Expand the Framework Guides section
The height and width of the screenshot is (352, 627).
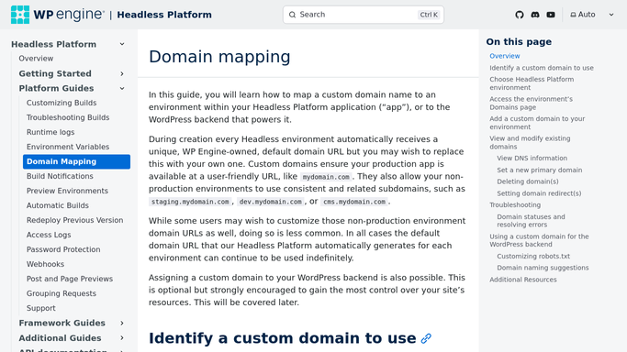coord(122,323)
